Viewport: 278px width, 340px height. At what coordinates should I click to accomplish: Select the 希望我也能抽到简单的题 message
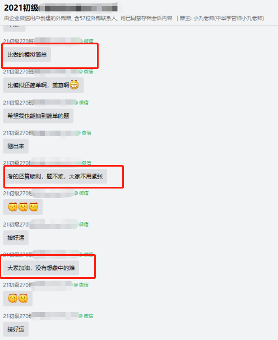click(x=38, y=116)
